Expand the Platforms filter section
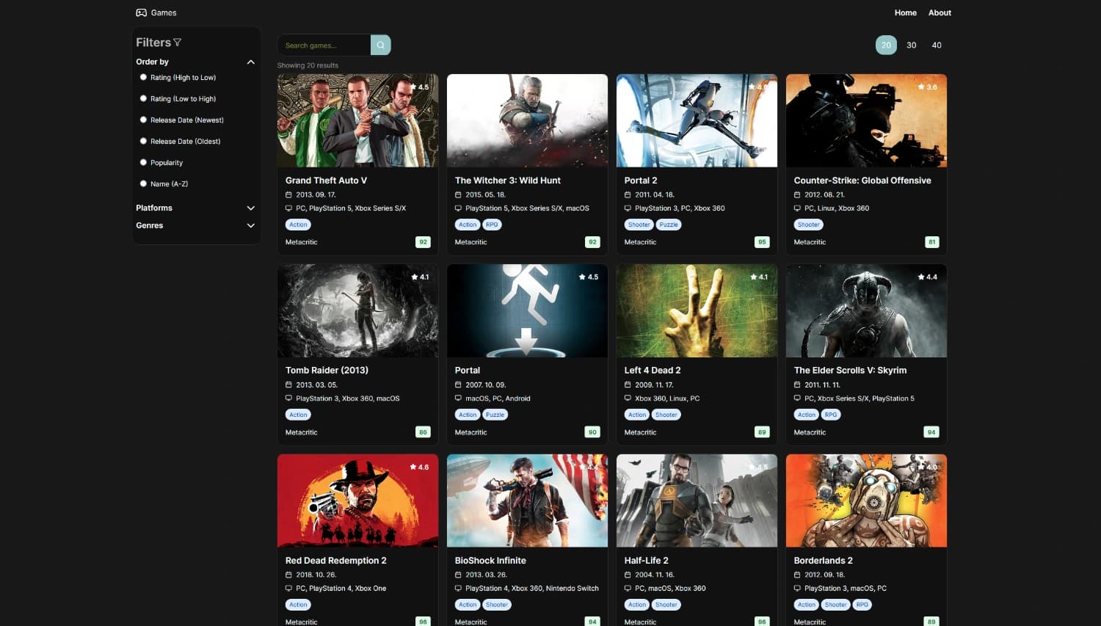 pyautogui.click(x=250, y=208)
